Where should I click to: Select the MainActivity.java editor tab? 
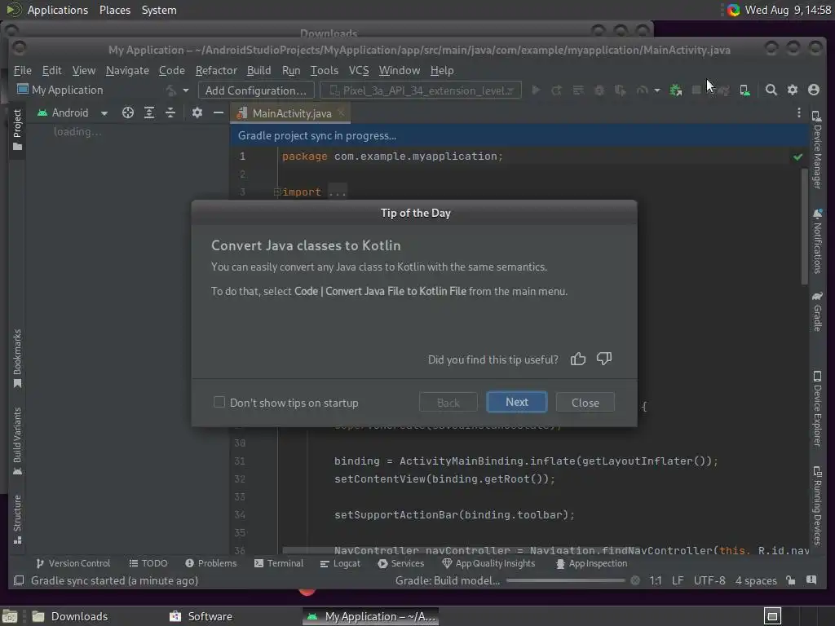pyautogui.click(x=291, y=113)
